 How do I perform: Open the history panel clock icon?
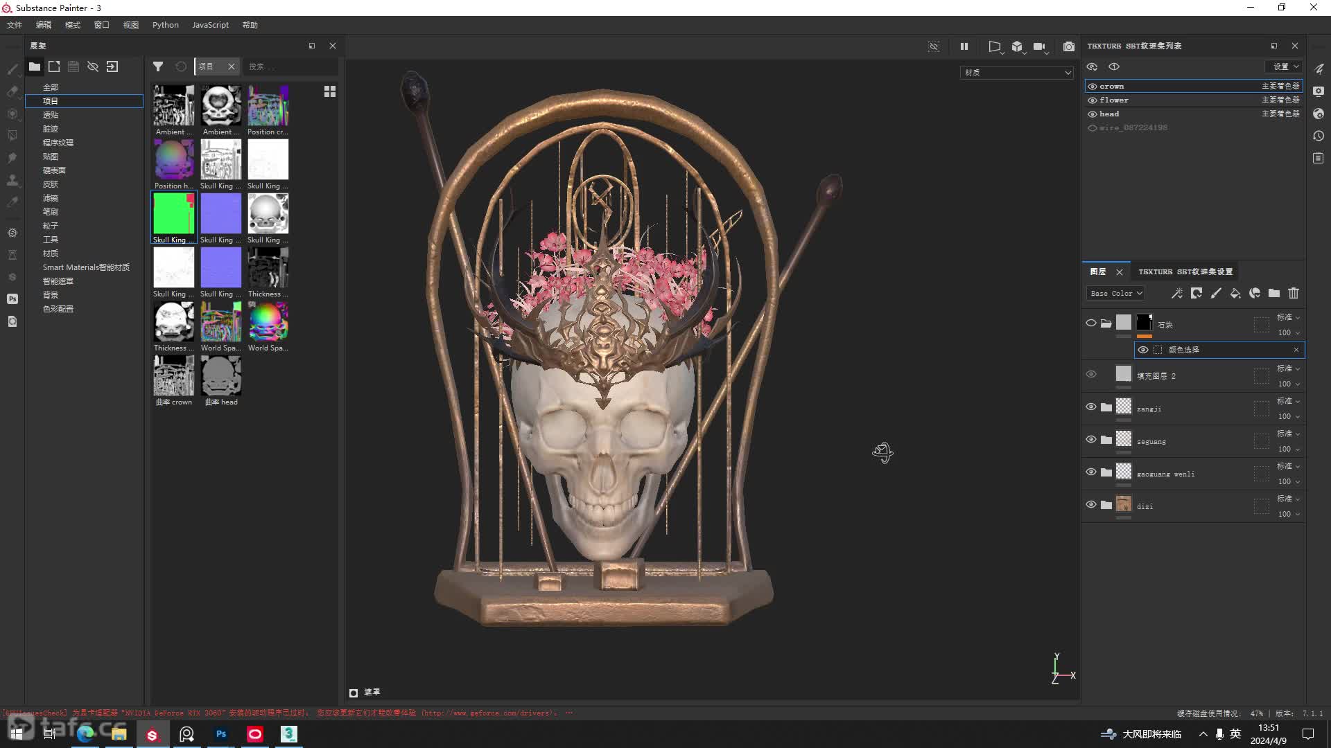coord(1319,136)
